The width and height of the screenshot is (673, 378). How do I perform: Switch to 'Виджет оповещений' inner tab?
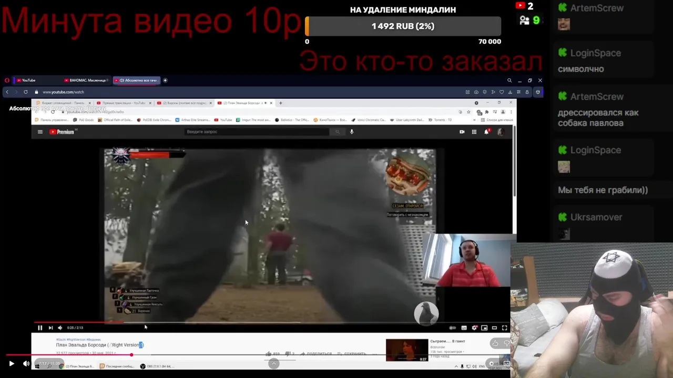tap(63, 103)
